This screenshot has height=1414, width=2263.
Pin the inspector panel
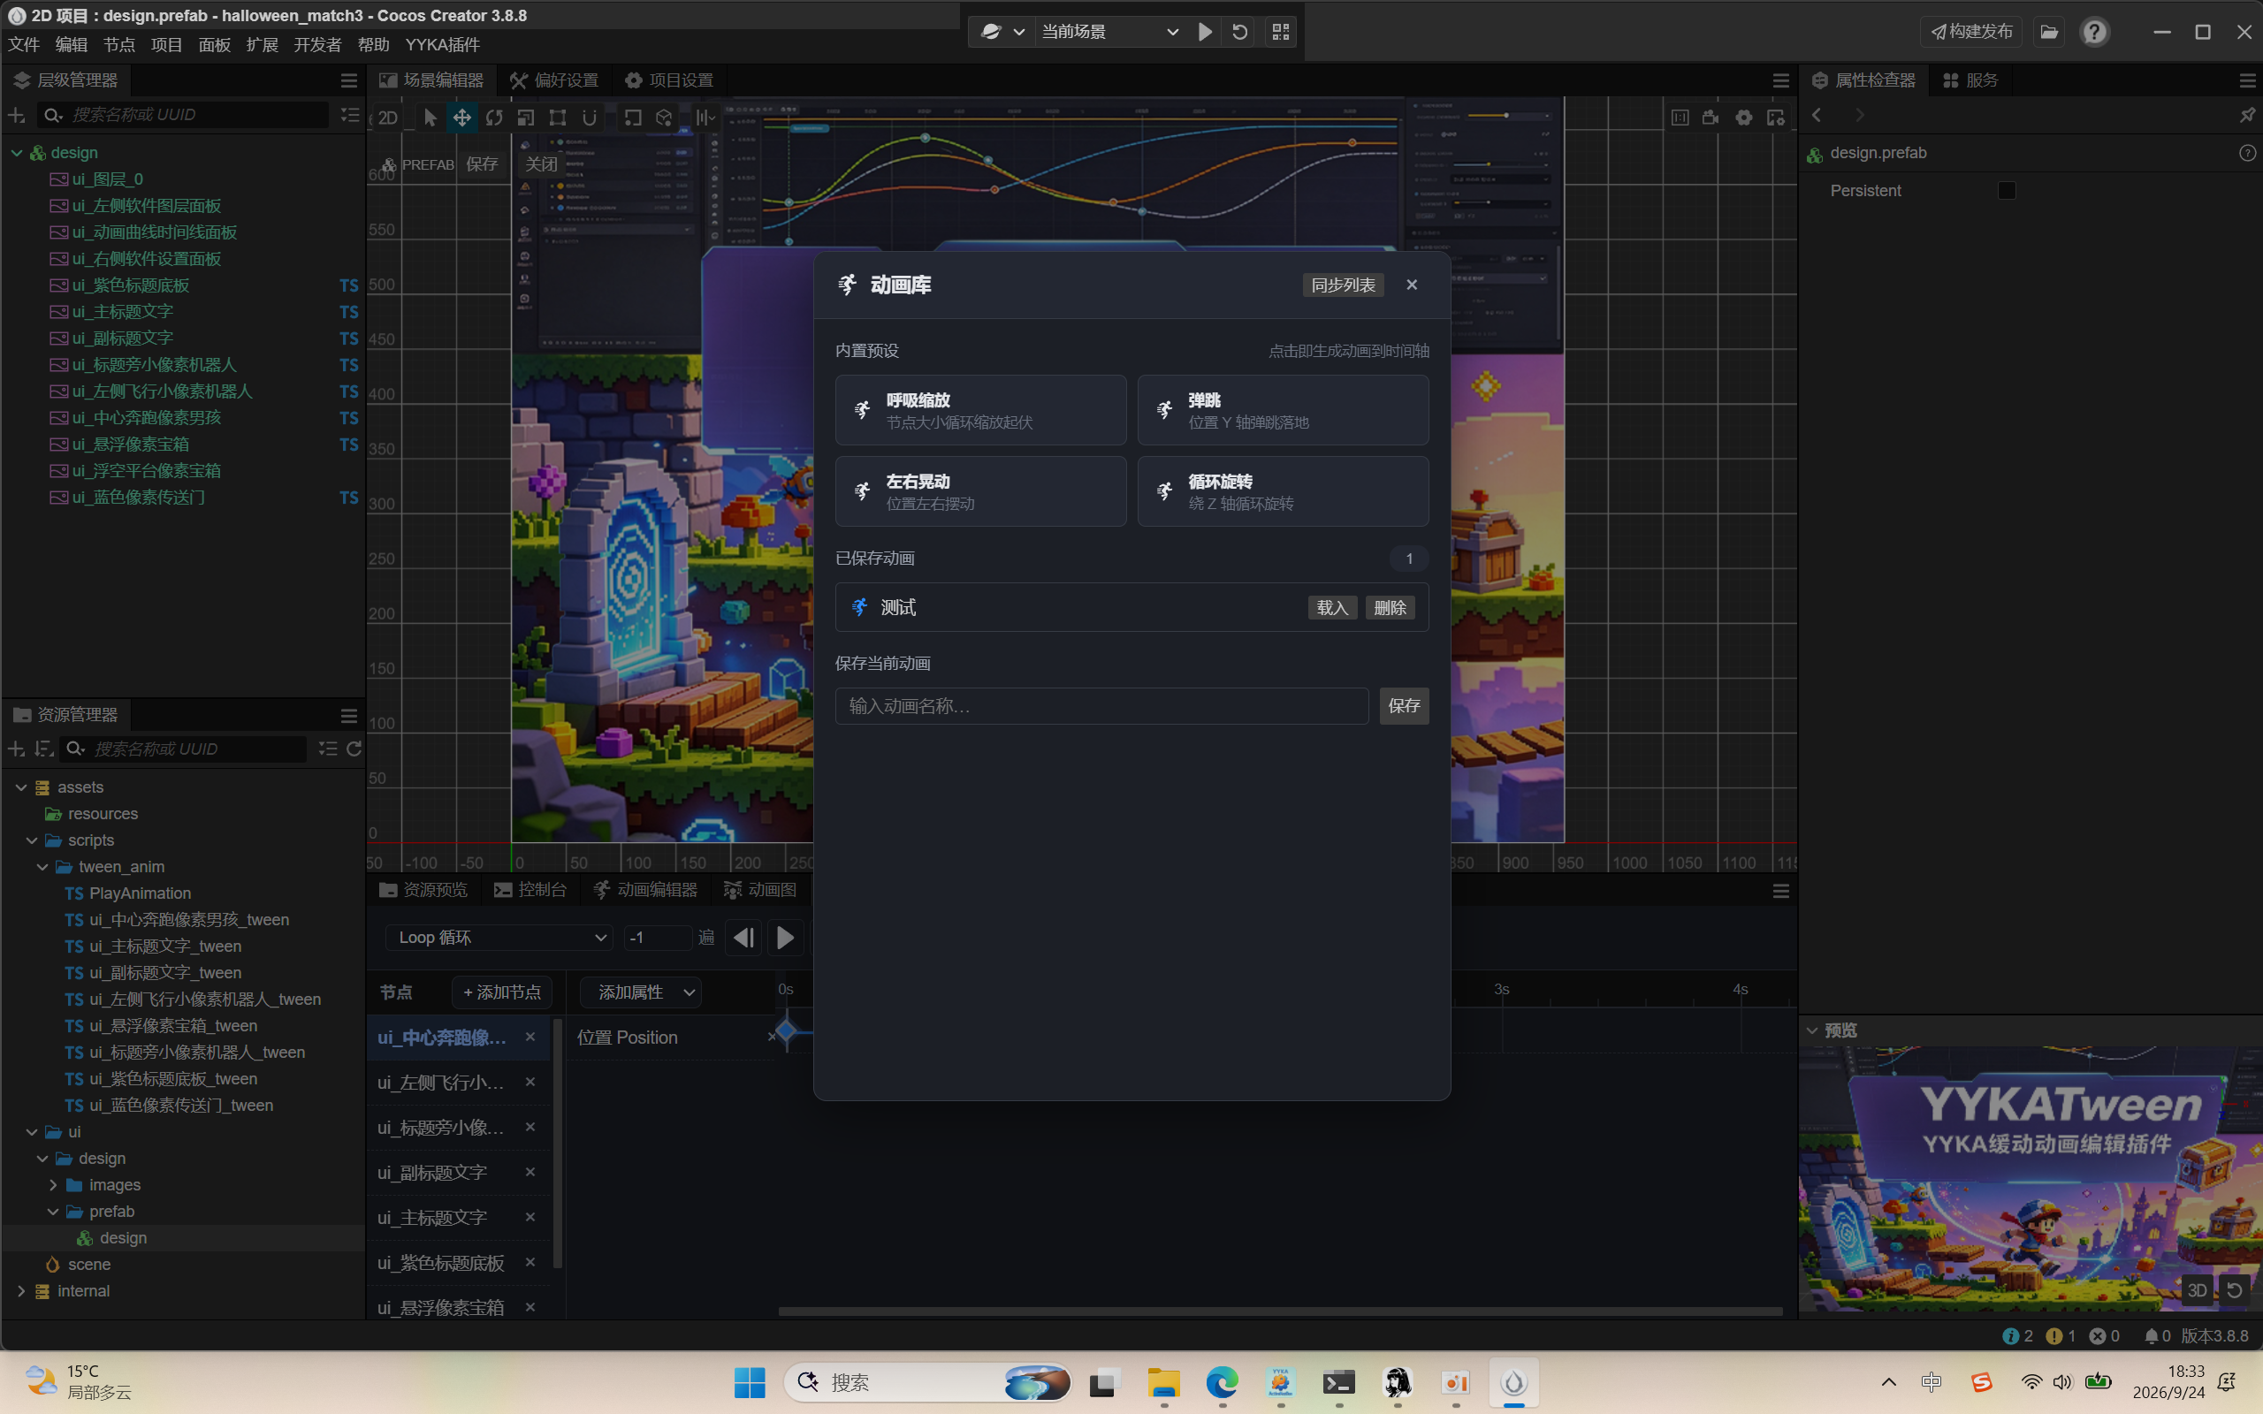click(x=2246, y=115)
